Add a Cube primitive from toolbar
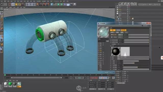This screenshot has width=163, height=92. tap(52, 4)
